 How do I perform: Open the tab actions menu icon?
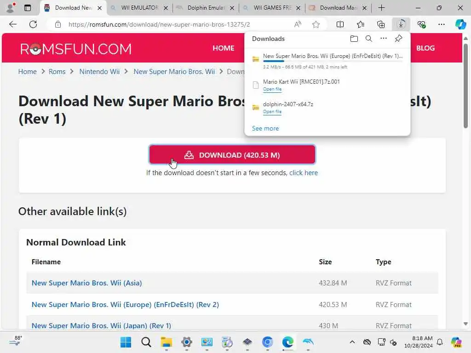(x=27, y=8)
